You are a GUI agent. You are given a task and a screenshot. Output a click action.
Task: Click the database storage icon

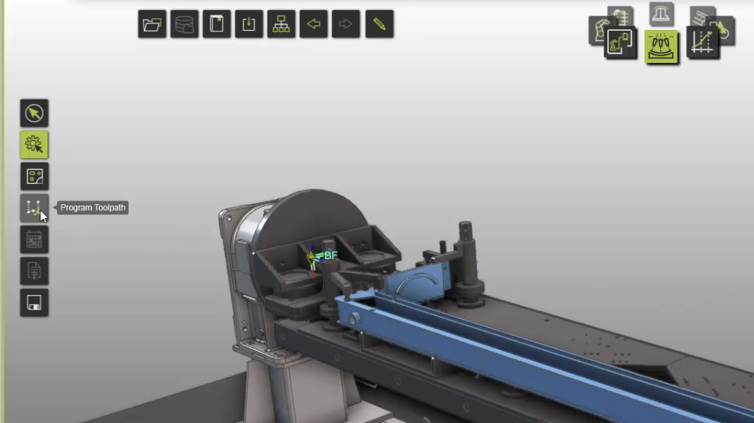click(x=185, y=24)
